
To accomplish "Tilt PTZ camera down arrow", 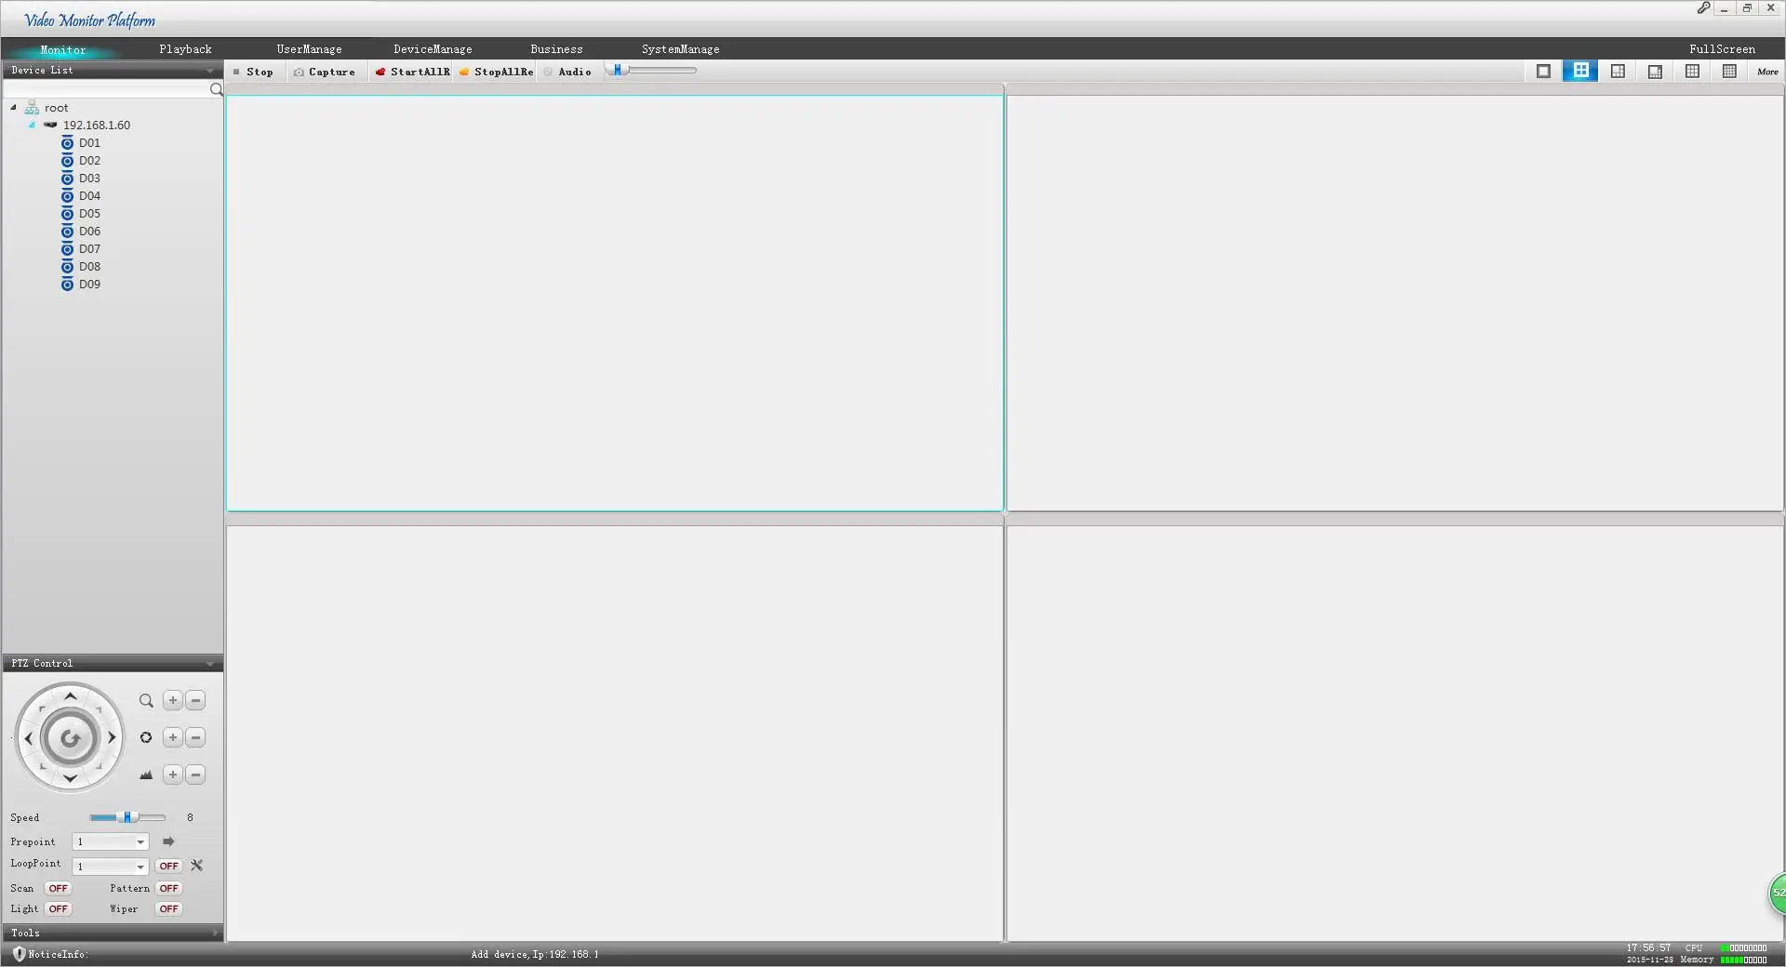I will point(70,778).
